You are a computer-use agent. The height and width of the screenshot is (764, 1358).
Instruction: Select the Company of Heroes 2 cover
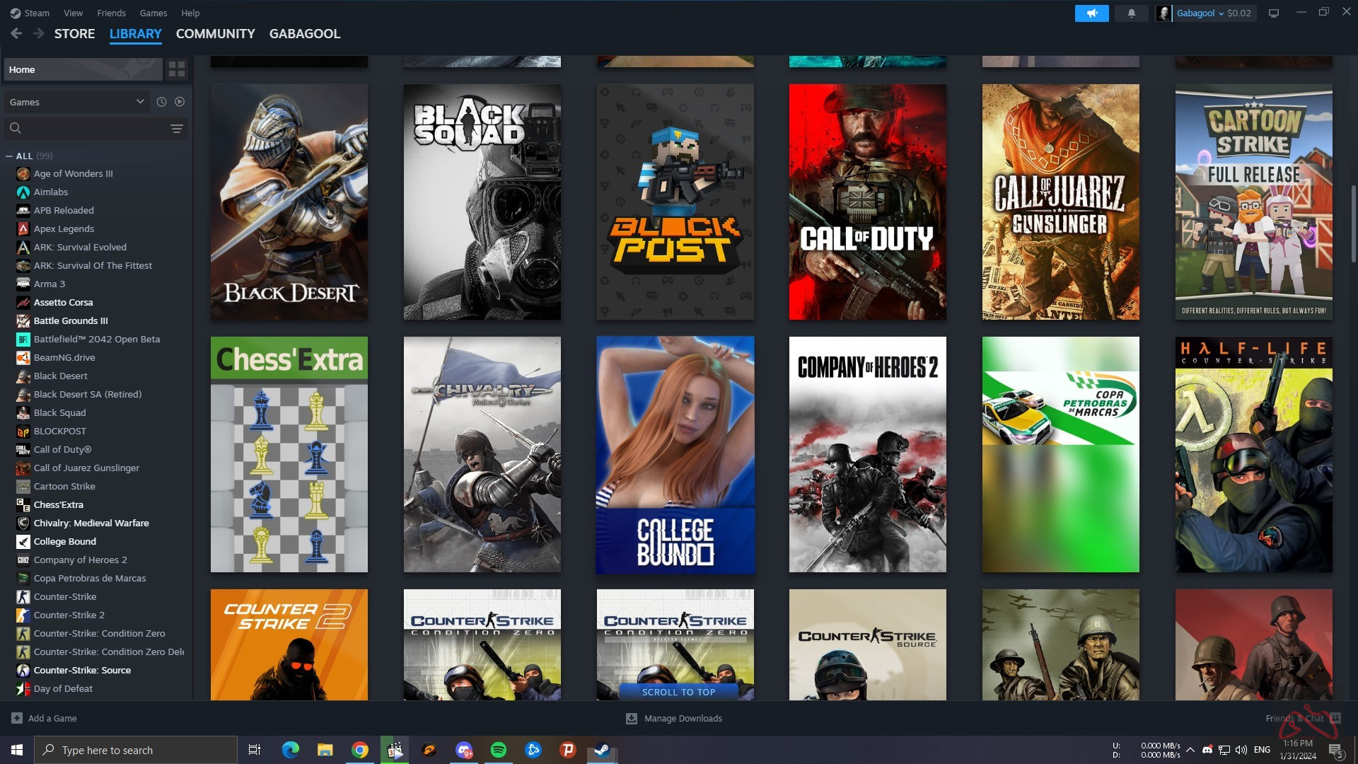(867, 454)
